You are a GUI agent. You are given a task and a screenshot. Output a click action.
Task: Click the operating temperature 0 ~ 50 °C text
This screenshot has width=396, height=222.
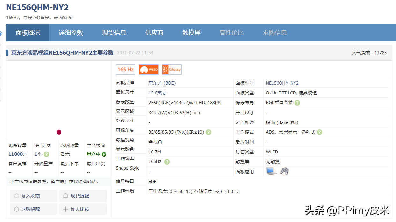coord(169,191)
